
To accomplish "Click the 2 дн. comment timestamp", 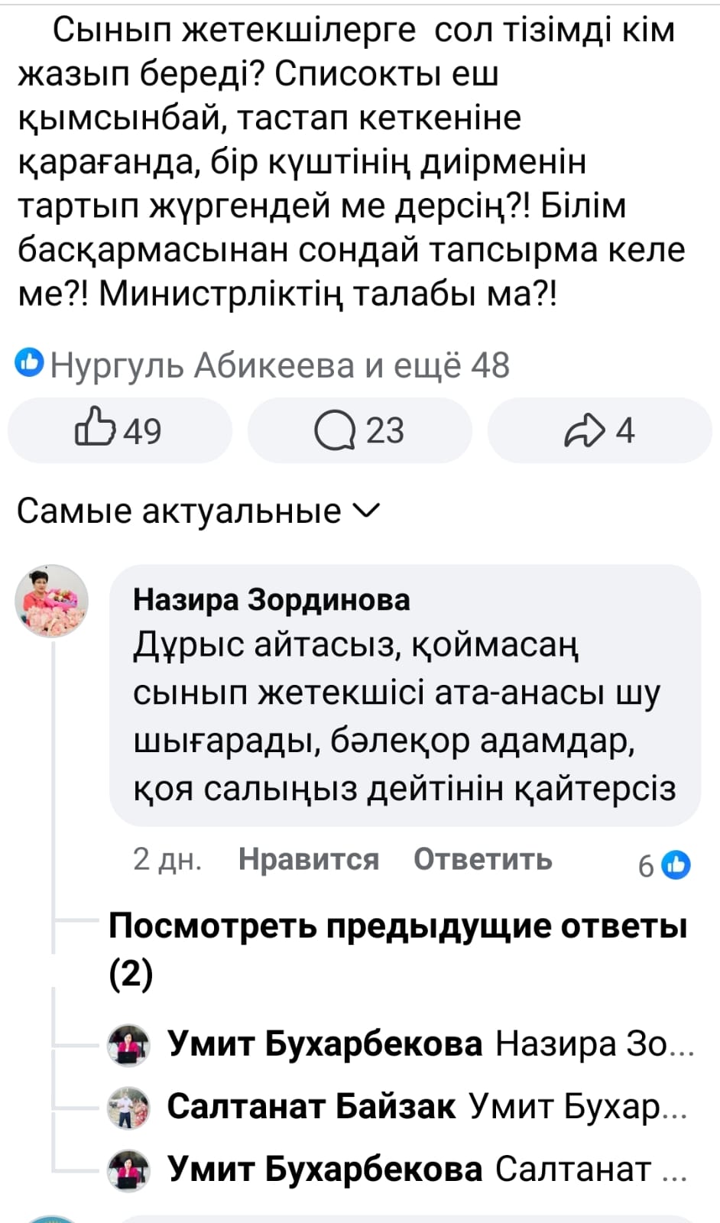I will [167, 860].
